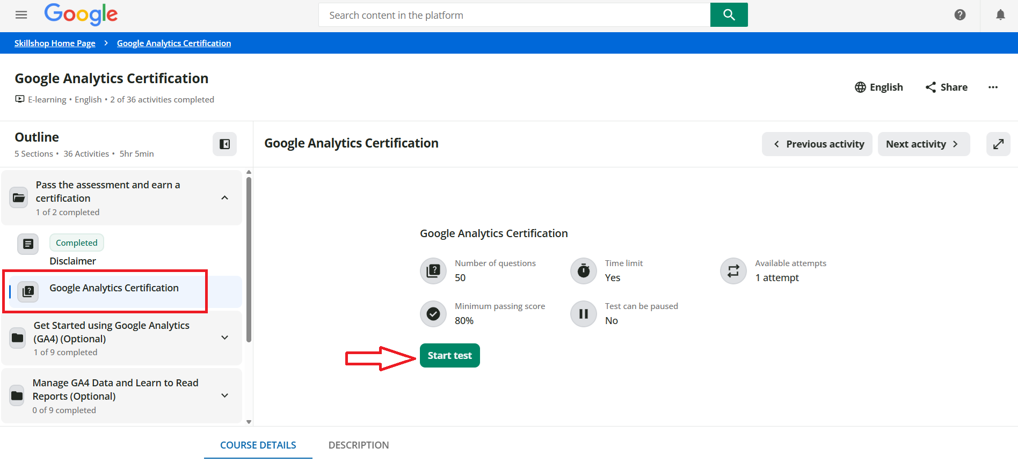Expand 'Manage GA4 Data' section
Image resolution: width=1018 pixels, height=470 pixels.
tap(224, 396)
